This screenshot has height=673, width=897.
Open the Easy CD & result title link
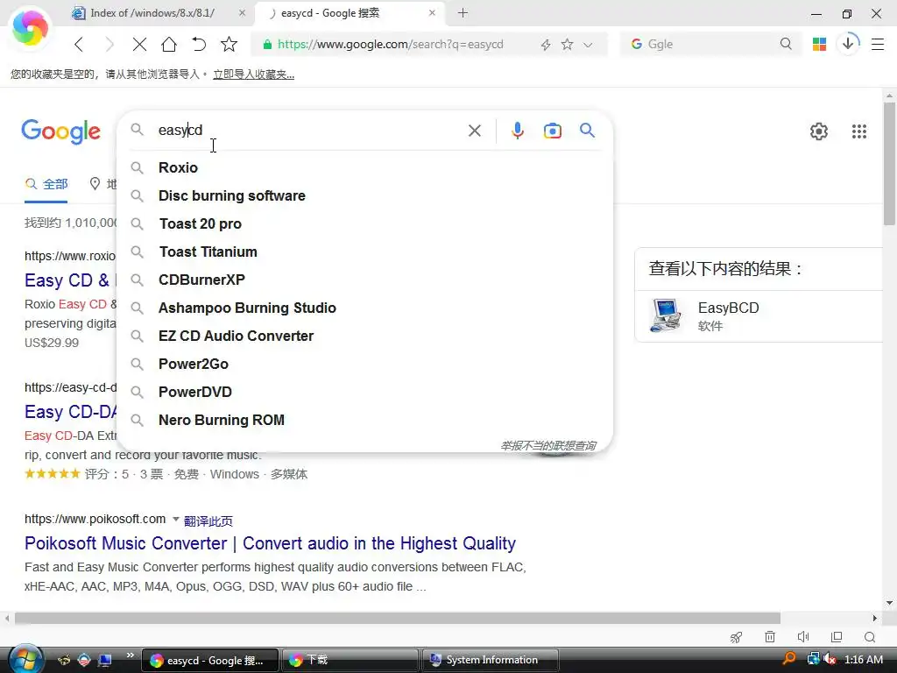(x=70, y=280)
